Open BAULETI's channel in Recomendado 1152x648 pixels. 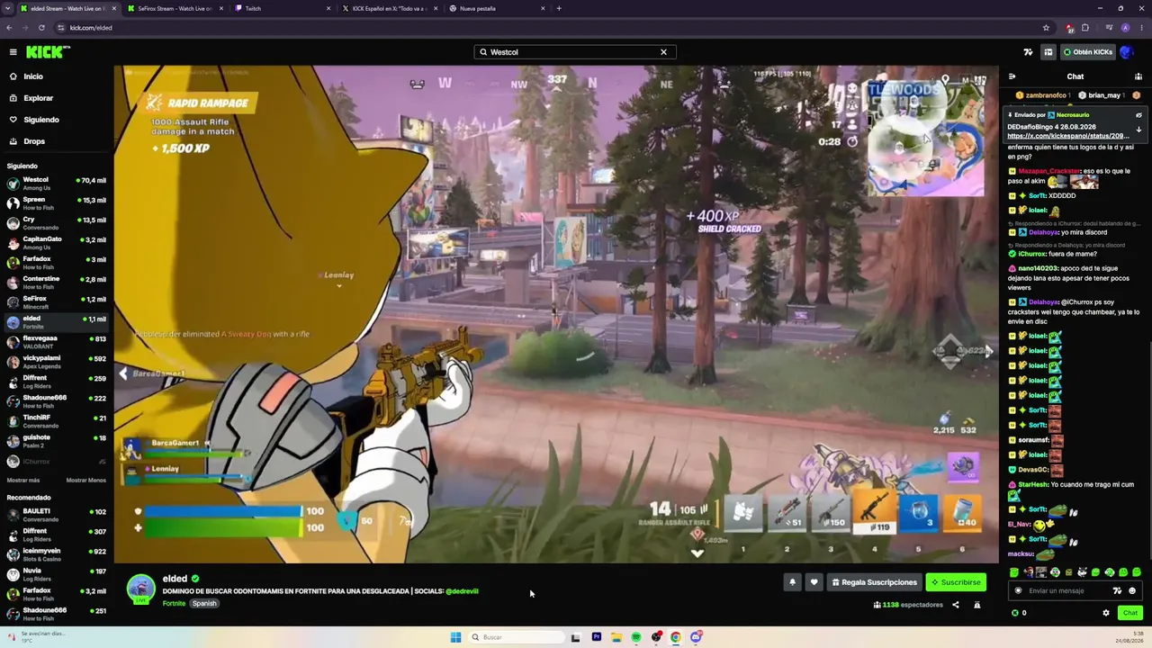57,515
